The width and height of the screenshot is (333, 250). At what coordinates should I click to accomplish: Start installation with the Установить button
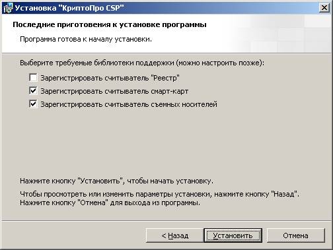(233, 235)
